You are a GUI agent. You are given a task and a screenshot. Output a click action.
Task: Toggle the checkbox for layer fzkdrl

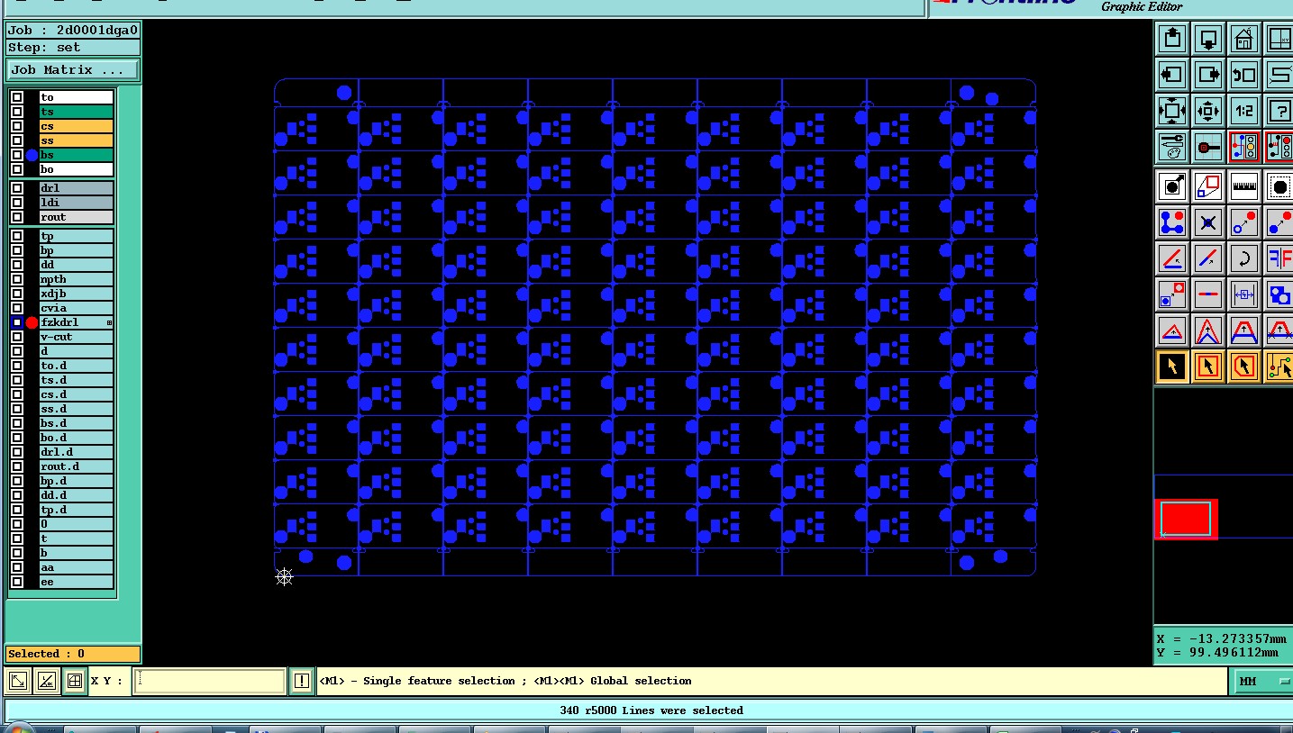click(x=17, y=322)
